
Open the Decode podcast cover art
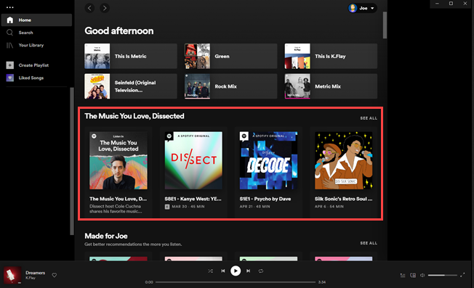268,160
